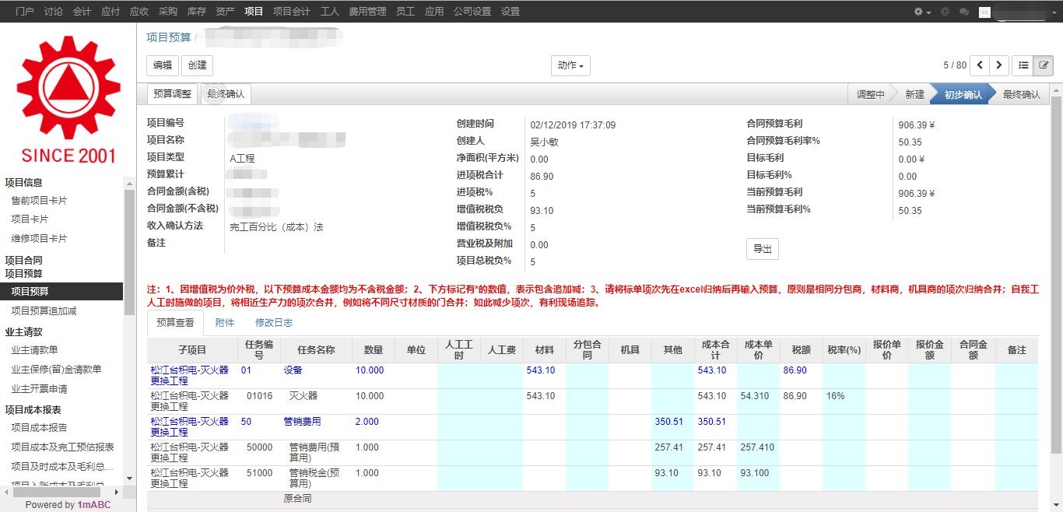Go to the next record arrow
This screenshot has height=512, width=1063.
click(x=999, y=65)
